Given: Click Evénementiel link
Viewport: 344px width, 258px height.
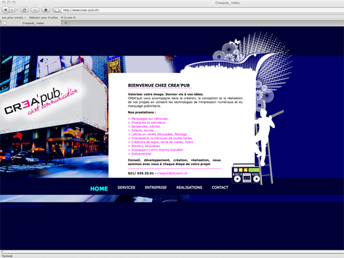Looking at the screenshot, I should coord(139,154).
